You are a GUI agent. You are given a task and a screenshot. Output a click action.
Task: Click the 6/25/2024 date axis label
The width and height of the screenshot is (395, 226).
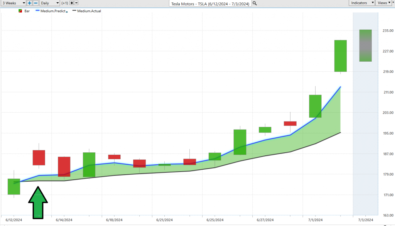click(215, 220)
